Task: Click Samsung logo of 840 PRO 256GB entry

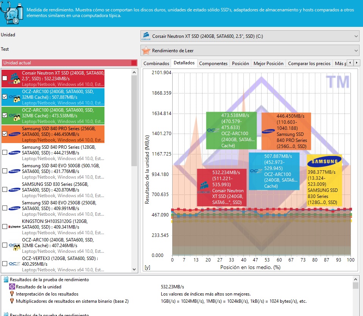Action: click(x=14, y=134)
